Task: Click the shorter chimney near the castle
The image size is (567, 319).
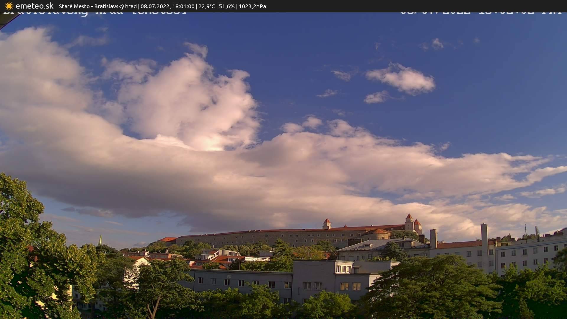Action: point(433,238)
